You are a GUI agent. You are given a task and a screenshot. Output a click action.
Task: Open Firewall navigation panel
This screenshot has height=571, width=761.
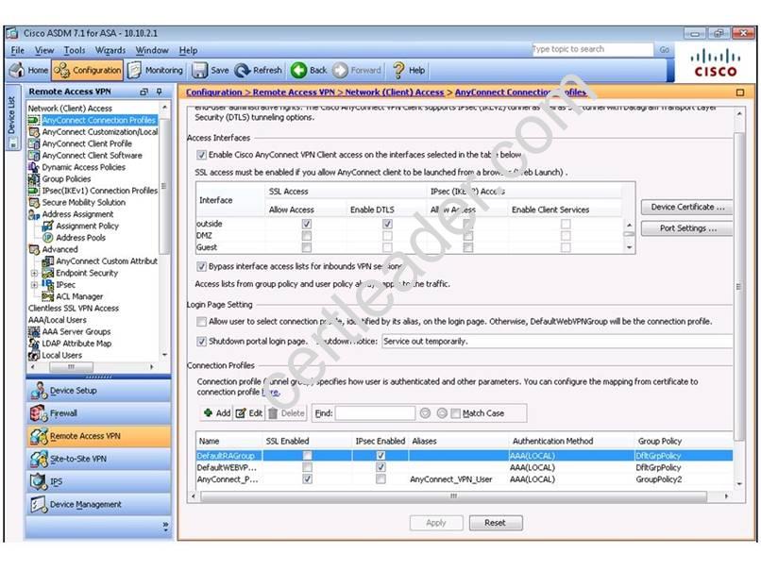click(x=98, y=413)
